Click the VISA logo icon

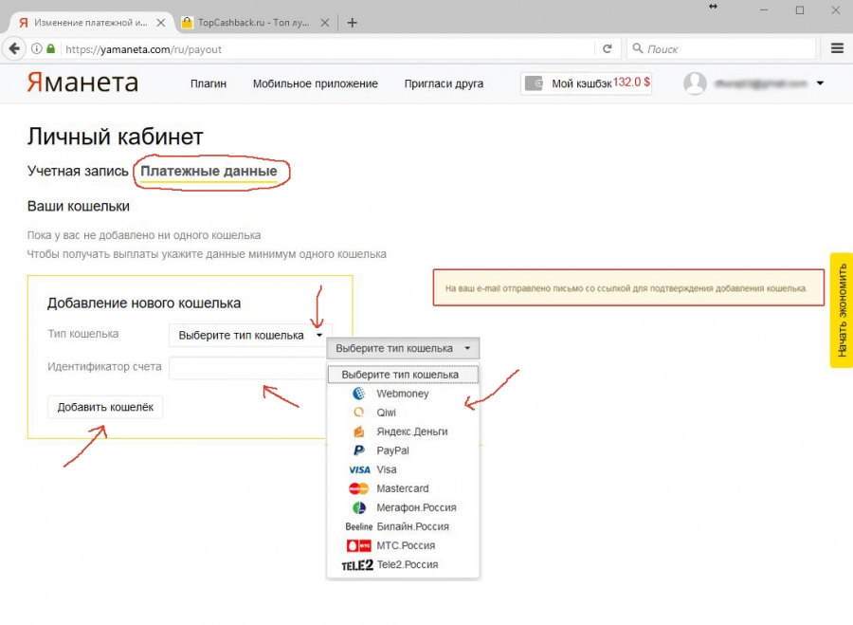pyautogui.click(x=359, y=469)
